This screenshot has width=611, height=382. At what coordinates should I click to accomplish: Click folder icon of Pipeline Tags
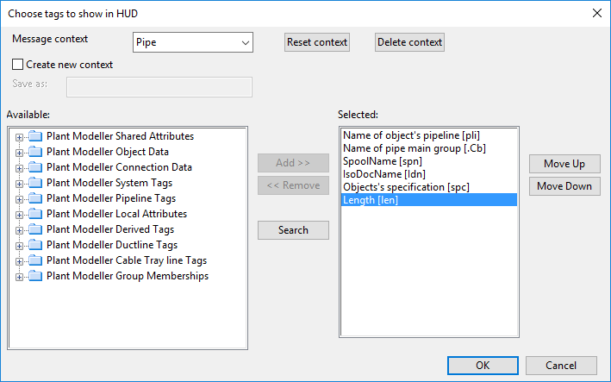coord(35,198)
